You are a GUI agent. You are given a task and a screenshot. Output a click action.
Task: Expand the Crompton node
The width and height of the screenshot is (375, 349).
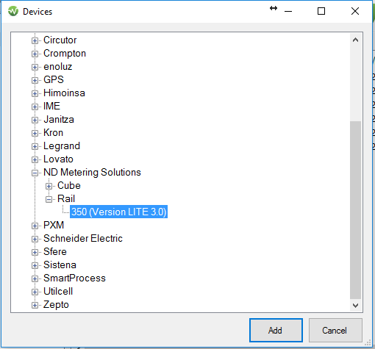(35, 54)
